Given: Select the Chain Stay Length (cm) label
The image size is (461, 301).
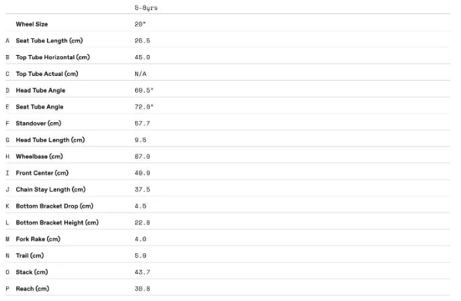Looking at the screenshot, I should coord(50,189).
